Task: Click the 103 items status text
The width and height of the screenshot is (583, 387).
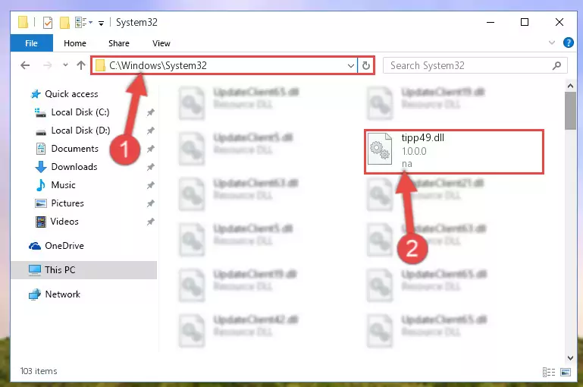Action: pos(39,371)
